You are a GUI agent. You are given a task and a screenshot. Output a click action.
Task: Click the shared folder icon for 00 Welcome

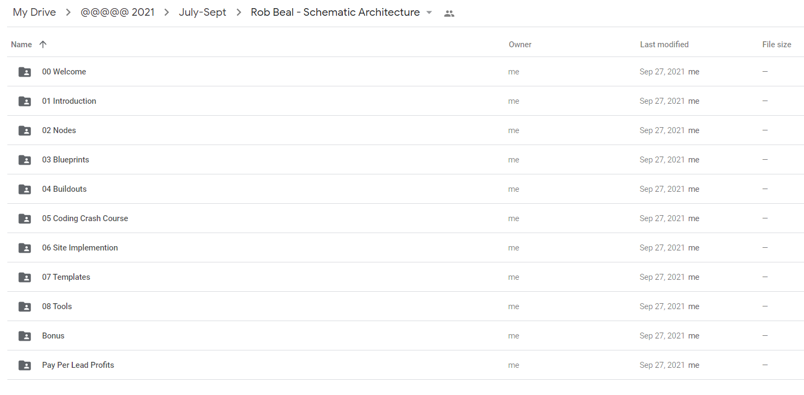pyautogui.click(x=24, y=72)
